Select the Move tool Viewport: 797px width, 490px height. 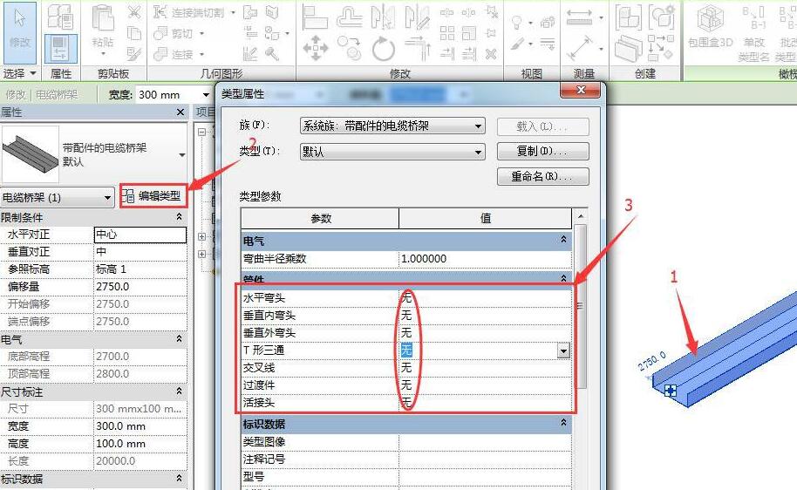click(x=315, y=49)
